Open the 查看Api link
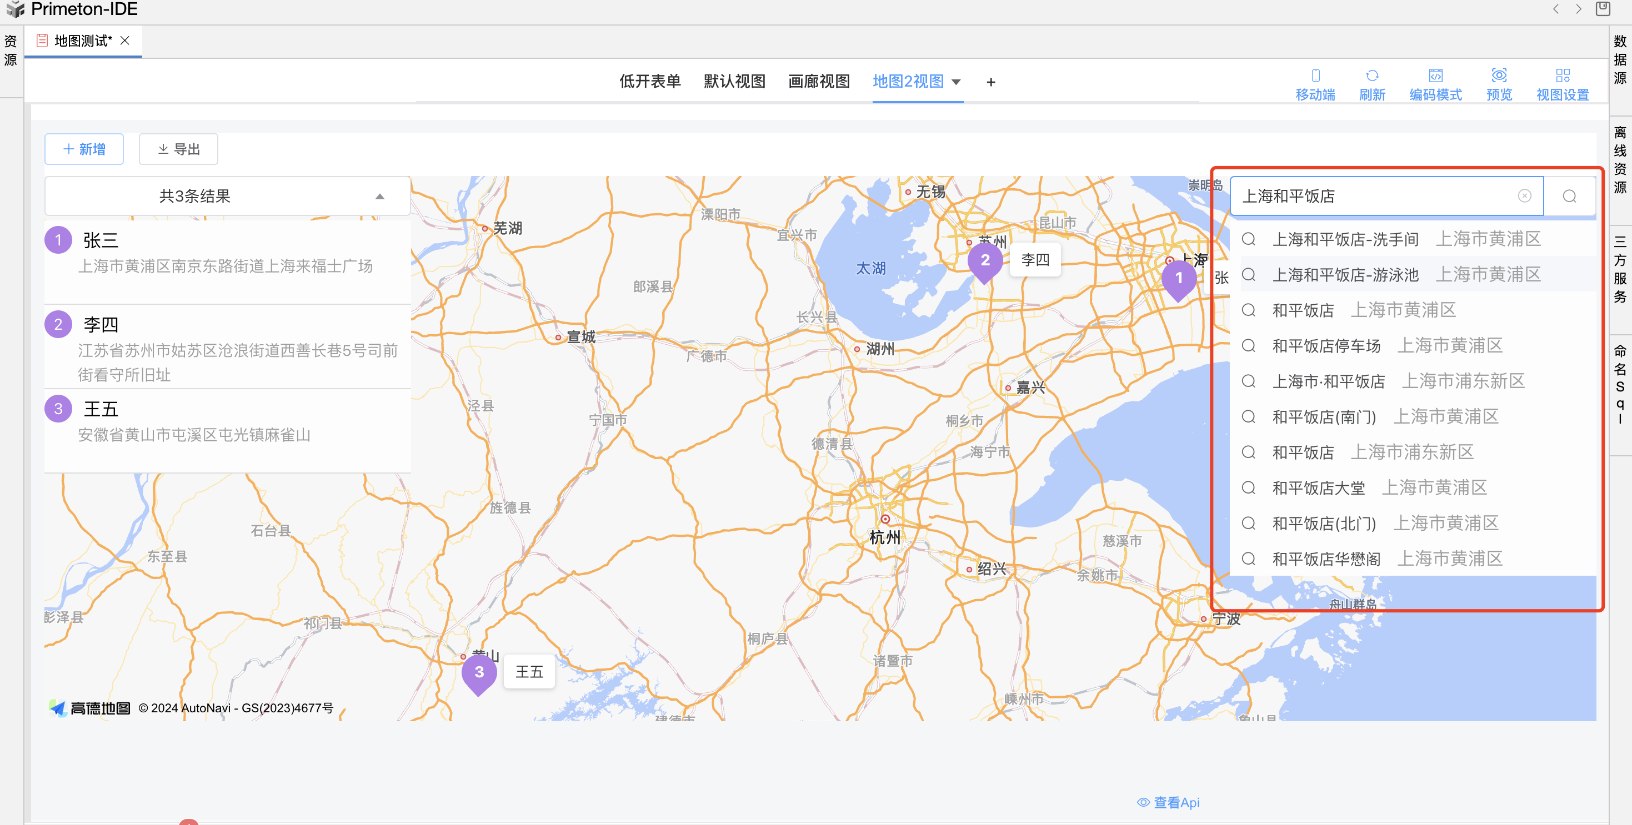The width and height of the screenshot is (1632, 825). [1168, 802]
